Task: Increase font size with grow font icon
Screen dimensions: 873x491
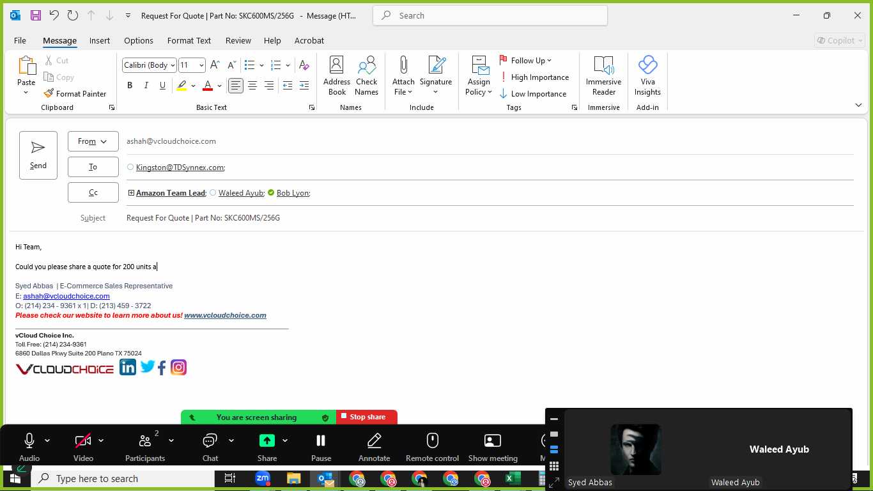Action: [x=215, y=65]
